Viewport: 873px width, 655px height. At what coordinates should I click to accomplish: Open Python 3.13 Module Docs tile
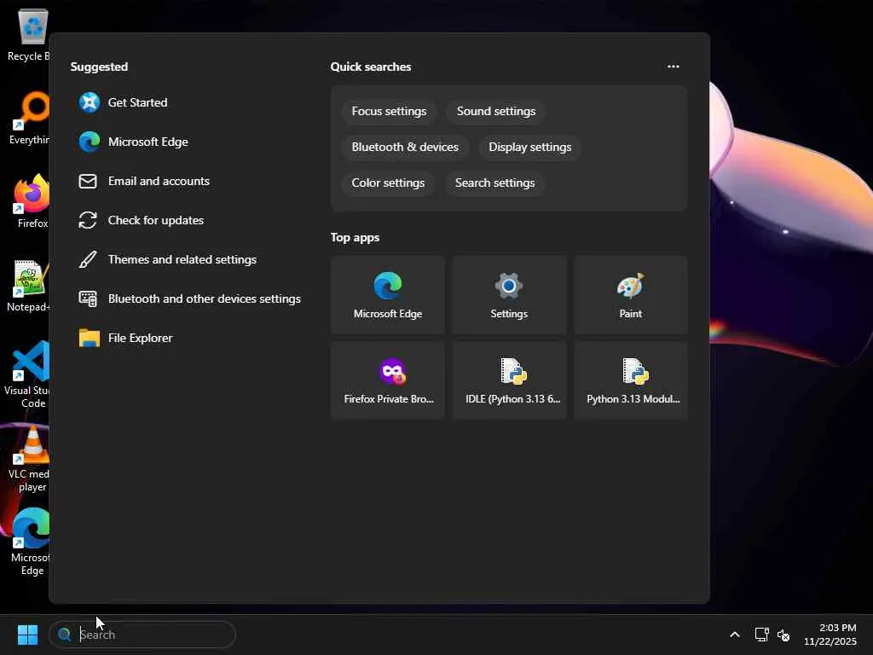click(x=631, y=380)
